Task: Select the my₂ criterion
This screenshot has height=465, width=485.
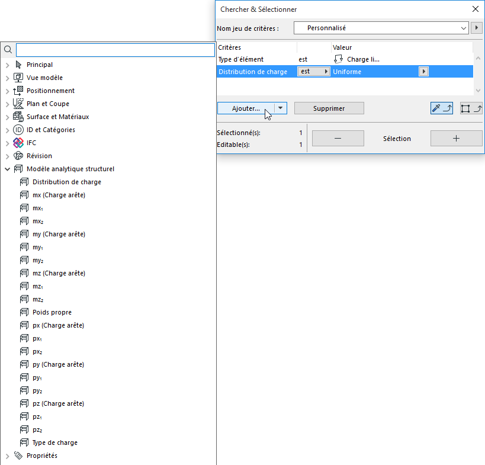Action: point(38,260)
